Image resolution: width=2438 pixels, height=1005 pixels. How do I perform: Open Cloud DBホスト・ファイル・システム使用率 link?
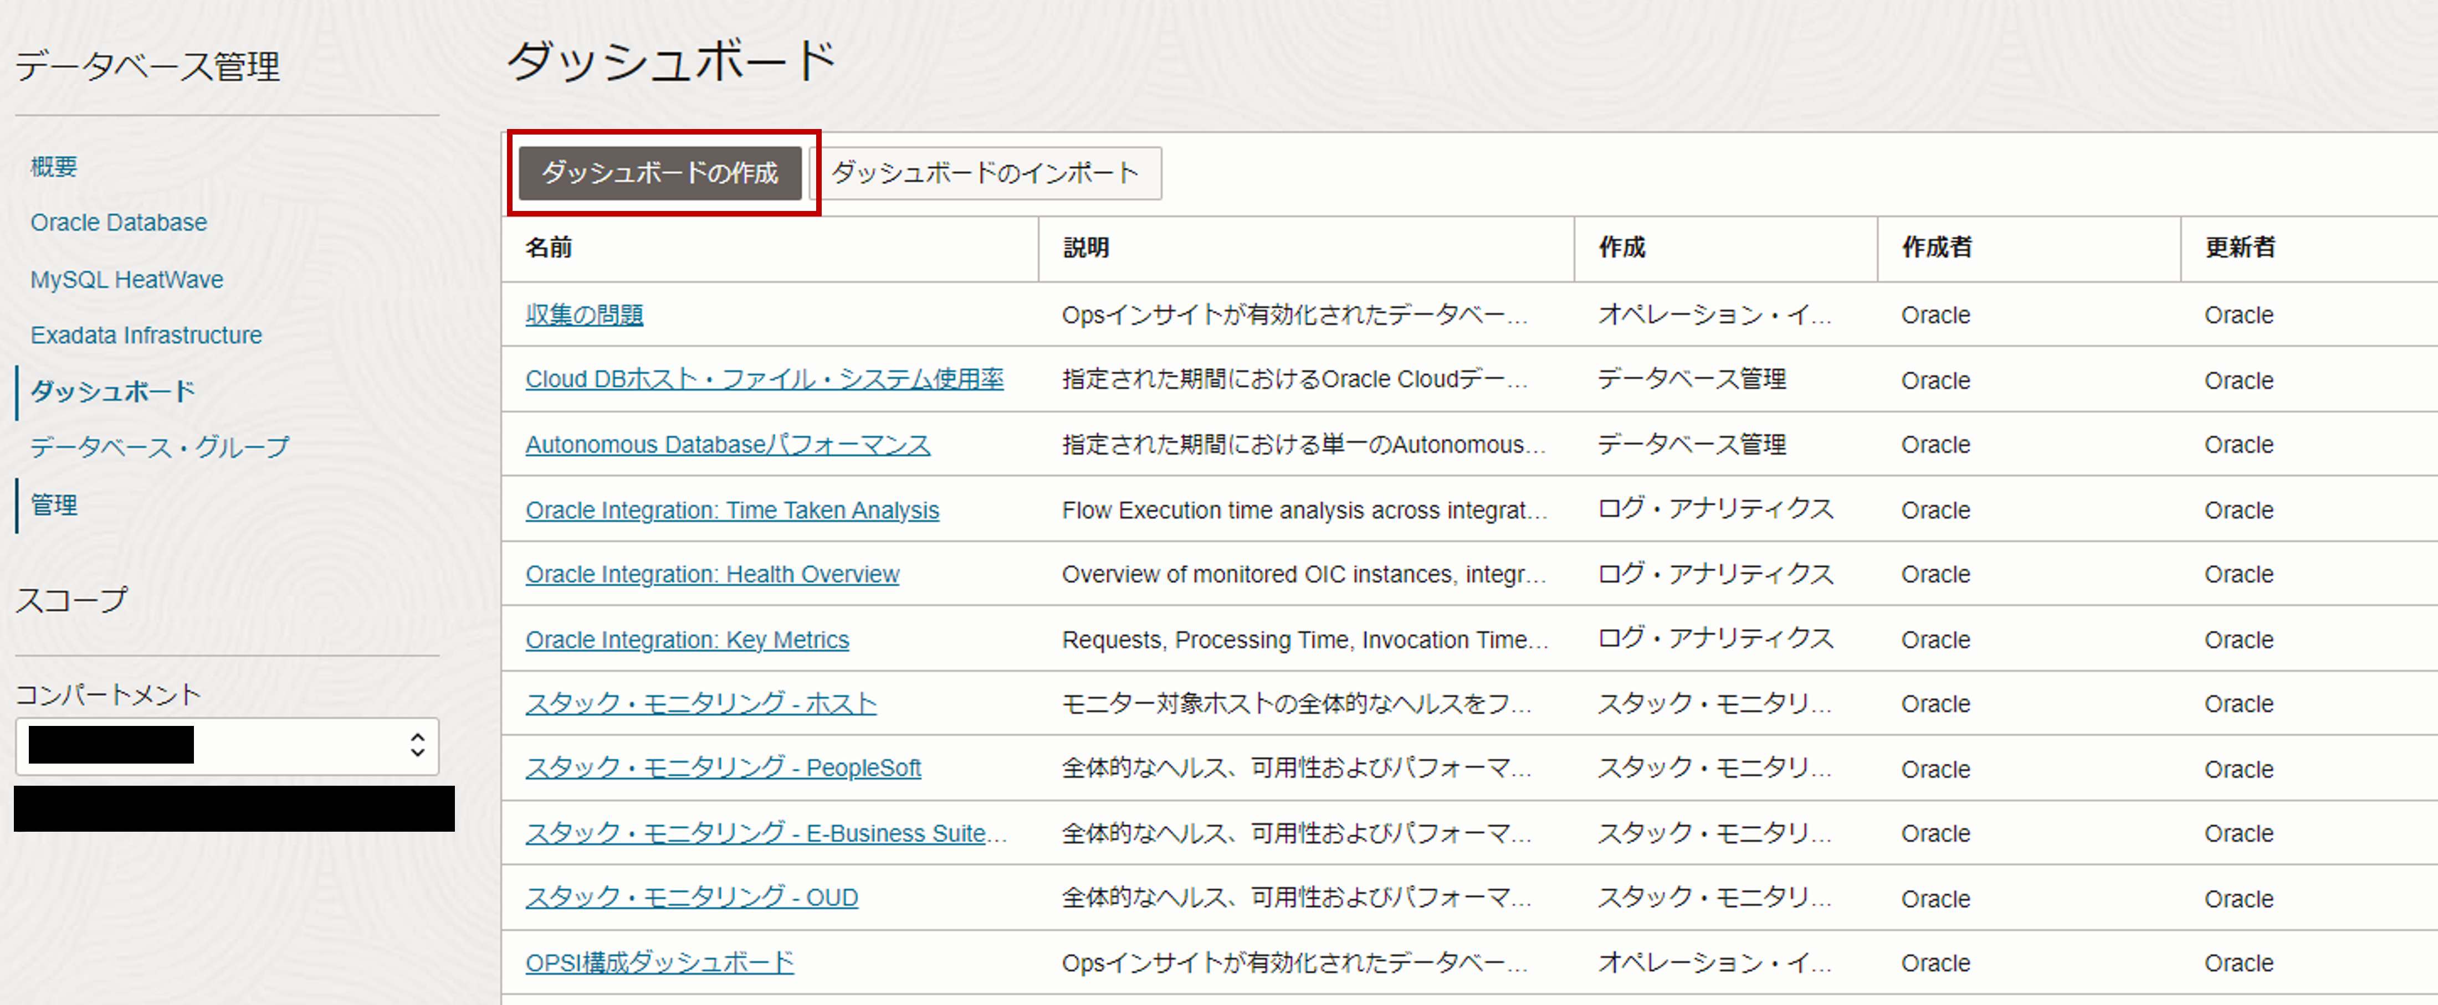click(x=765, y=379)
